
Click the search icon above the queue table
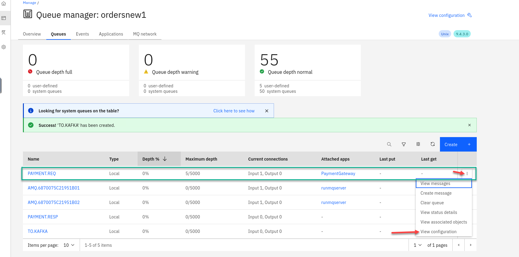click(x=389, y=144)
